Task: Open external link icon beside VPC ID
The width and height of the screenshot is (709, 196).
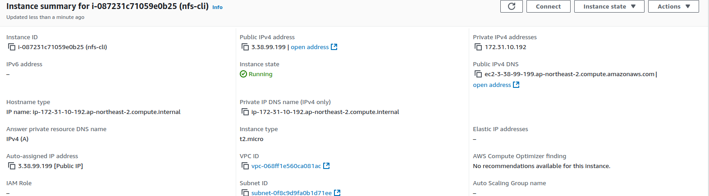Action: coord(327,166)
